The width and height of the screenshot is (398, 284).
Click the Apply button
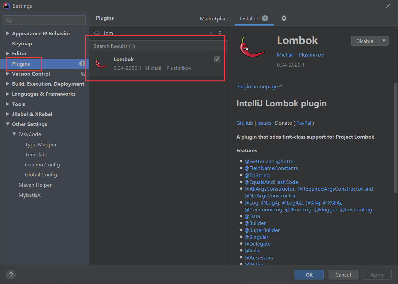(377, 275)
